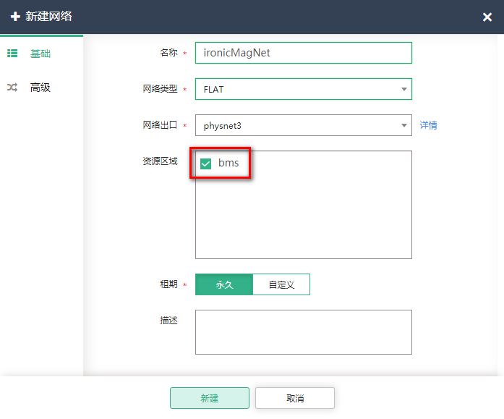This screenshot has width=504, height=419.
Task: Click the list icon beside 基础
Action: pos(12,54)
